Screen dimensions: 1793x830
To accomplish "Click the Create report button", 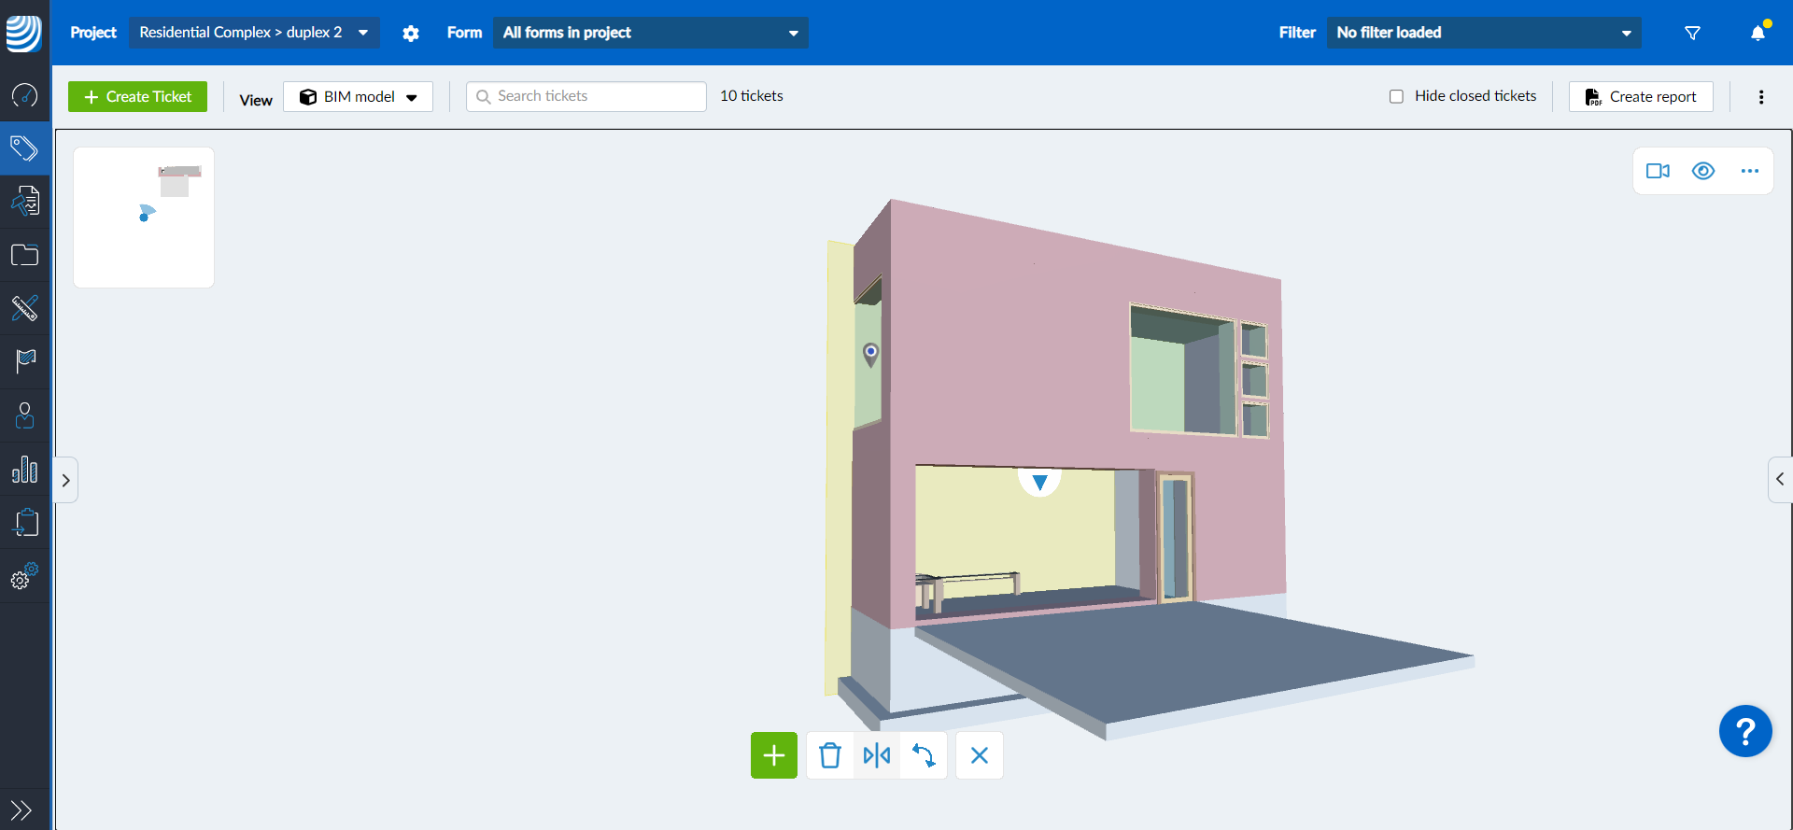I will 1641,97.
